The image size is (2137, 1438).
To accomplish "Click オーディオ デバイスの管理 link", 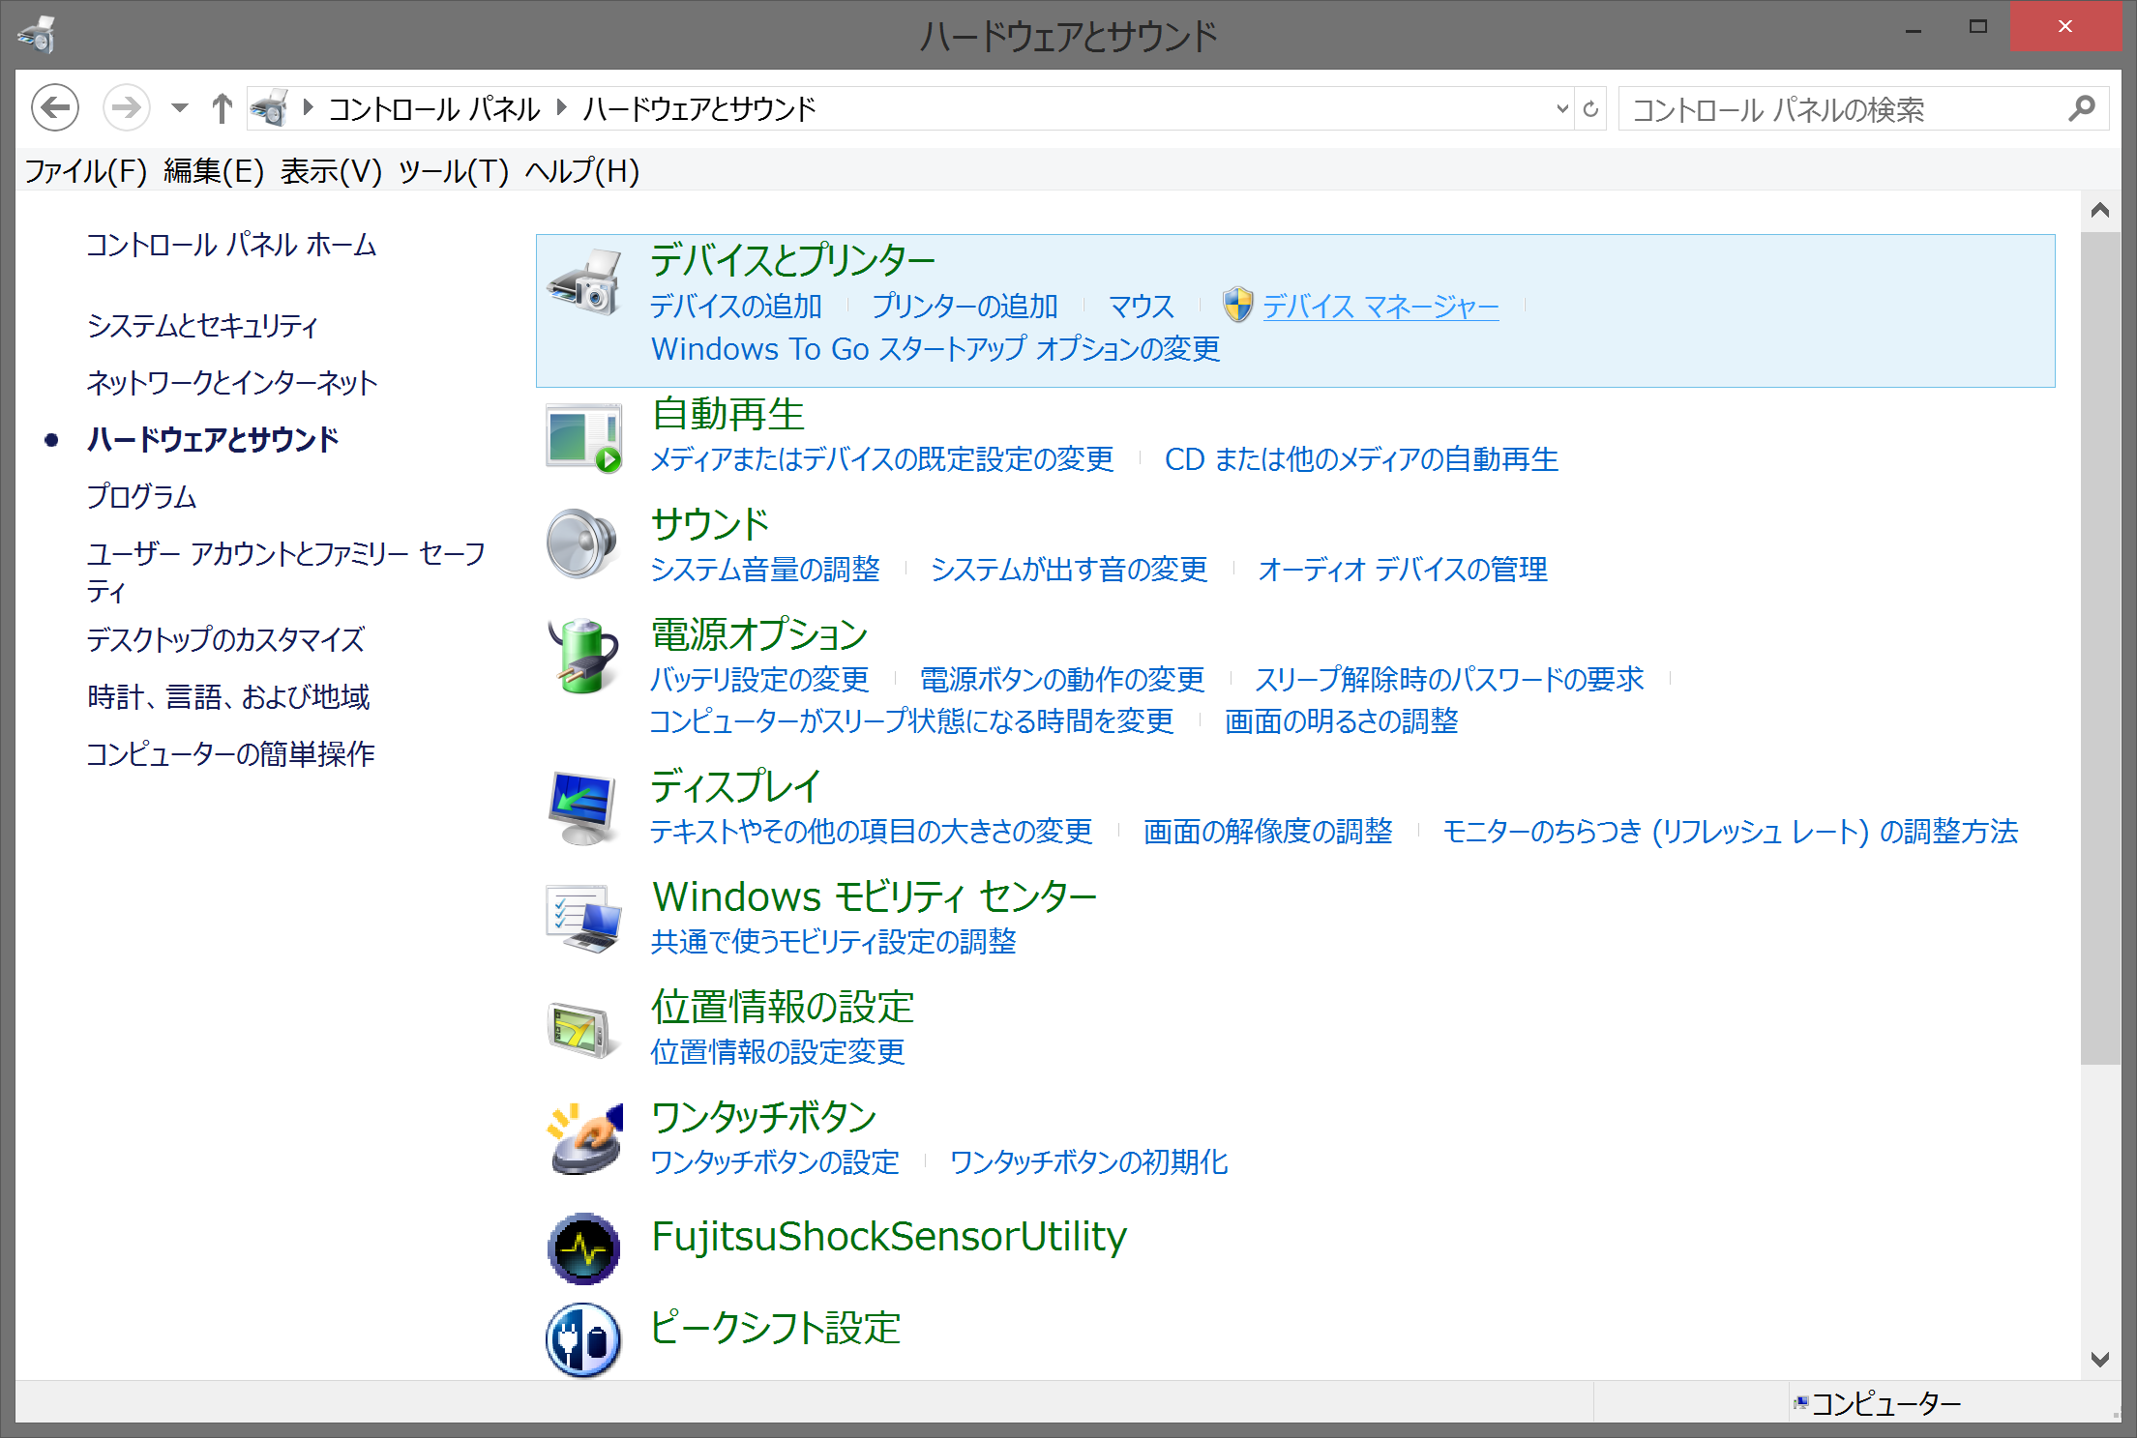I will coord(1403,569).
